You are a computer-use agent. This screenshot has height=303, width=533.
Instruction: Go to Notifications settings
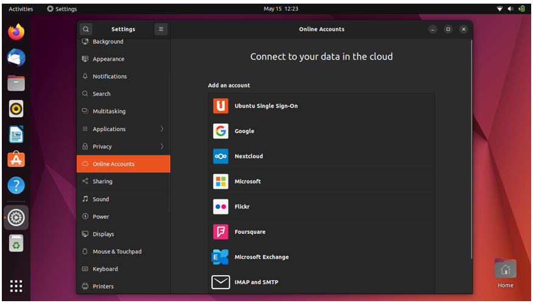pos(123,77)
